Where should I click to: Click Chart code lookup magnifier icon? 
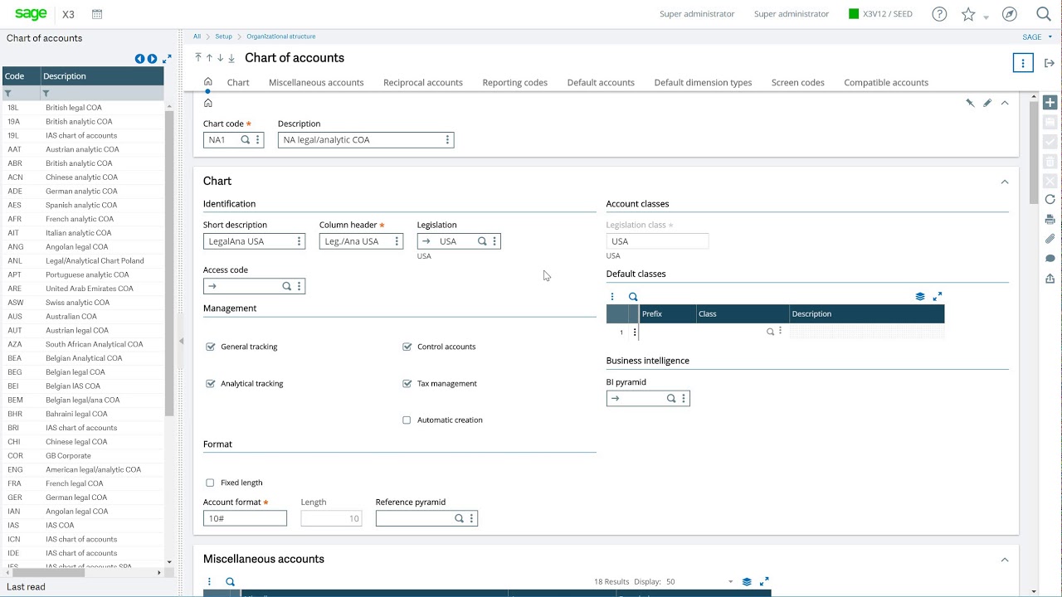point(246,140)
